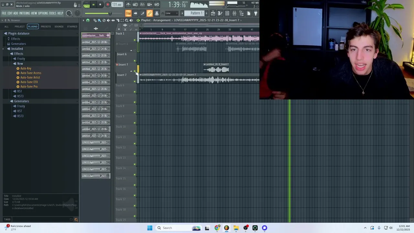Toggle record arm on Insert 7 group
The width and height of the screenshot is (414, 233).
coord(117,64)
